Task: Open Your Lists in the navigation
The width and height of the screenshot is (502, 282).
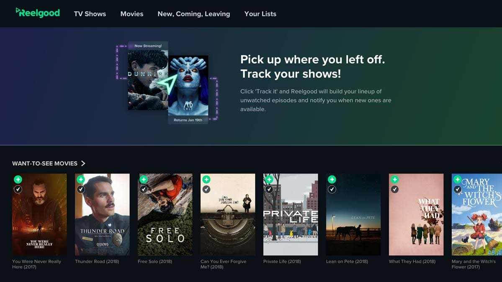Action: pos(260,14)
